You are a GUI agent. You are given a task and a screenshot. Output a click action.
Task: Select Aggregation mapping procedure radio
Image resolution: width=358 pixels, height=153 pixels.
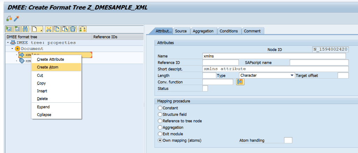(x=160, y=127)
